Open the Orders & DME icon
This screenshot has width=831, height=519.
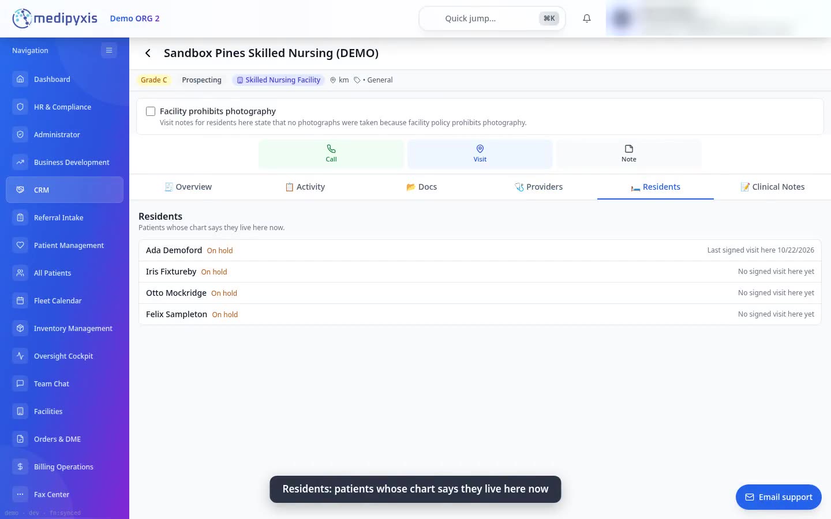20,439
